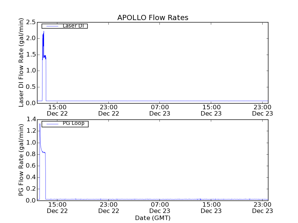298x223 pixels.
Task: Click "07:00 Dec 23" under the PG Loop plot
Action: tap(160, 208)
